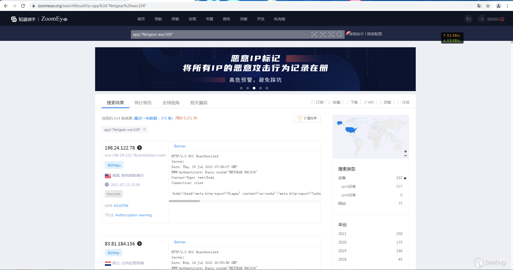Screen dimensions: 513x270
Task: Click 订阅 subscribe bookmark icon
Action: [x=313, y=102]
